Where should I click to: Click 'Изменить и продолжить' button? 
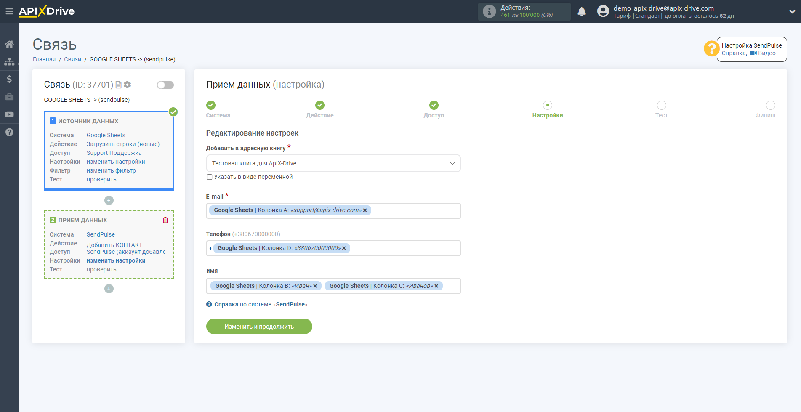pyautogui.click(x=259, y=327)
